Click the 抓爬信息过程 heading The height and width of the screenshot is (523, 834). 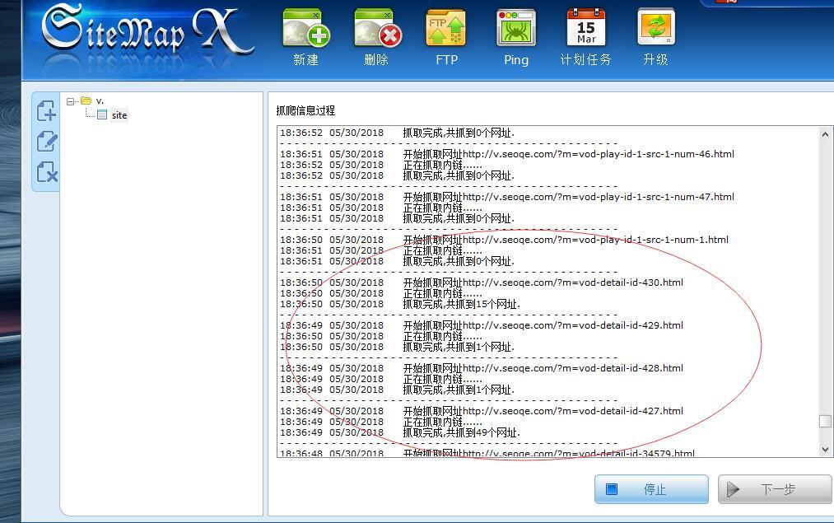(305, 110)
